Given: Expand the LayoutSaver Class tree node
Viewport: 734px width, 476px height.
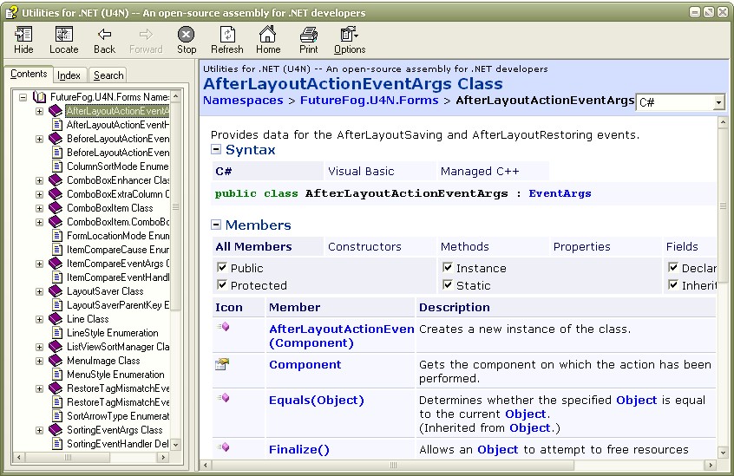Looking at the screenshot, I should point(39,292).
